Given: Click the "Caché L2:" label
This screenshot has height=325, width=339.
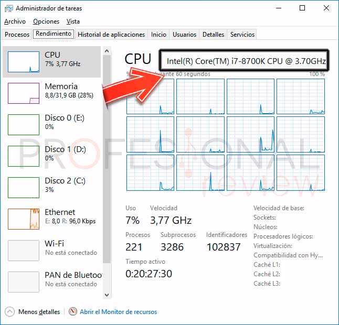Looking at the screenshot, I should point(267,274).
